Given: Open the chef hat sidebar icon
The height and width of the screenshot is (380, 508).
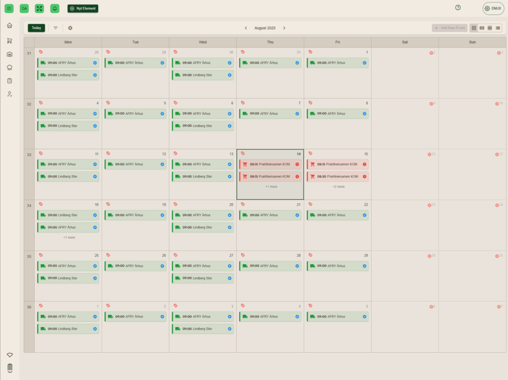Looking at the screenshot, I should click(x=9, y=68).
